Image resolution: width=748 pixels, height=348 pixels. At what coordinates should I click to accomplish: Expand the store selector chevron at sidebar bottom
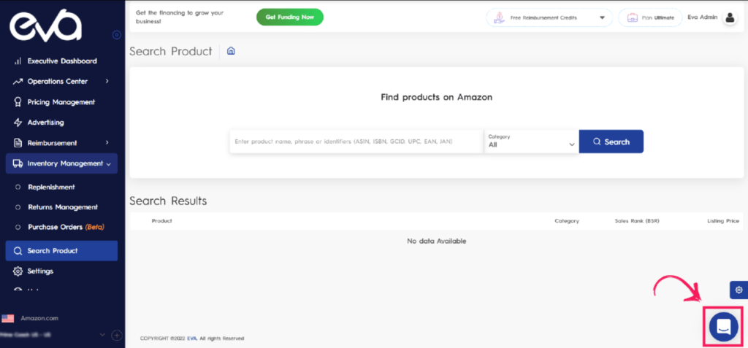click(102, 335)
